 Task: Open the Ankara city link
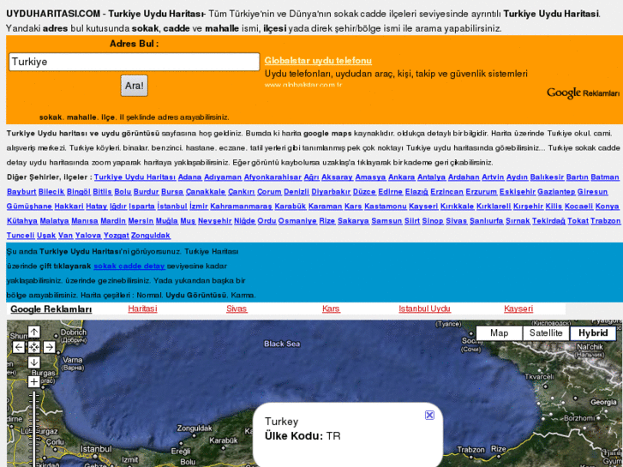click(x=402, y=177)
